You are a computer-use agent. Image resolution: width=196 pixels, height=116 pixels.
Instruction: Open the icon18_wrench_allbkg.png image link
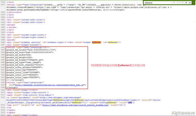[x=75, y=105]
